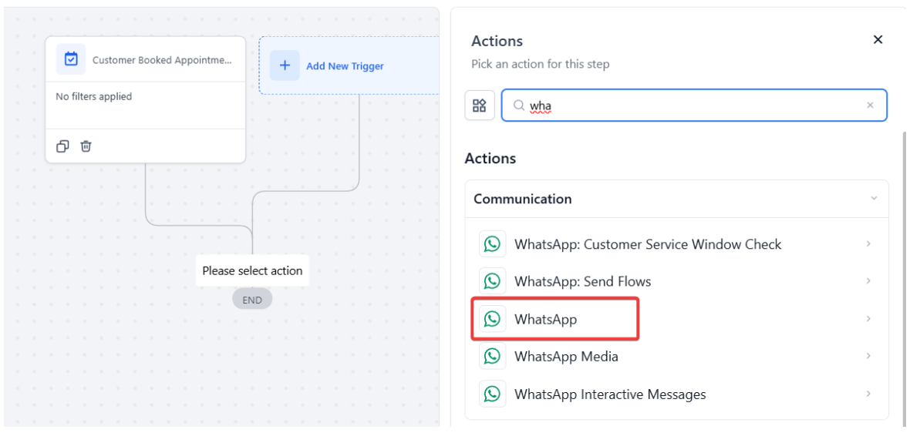
Task: Click the Please select action node
Action: [x=252, y=270]
